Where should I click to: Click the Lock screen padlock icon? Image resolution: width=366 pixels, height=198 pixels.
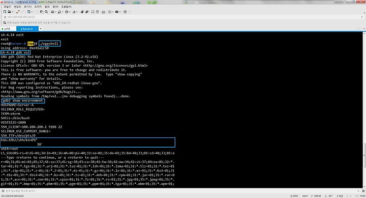97,12
